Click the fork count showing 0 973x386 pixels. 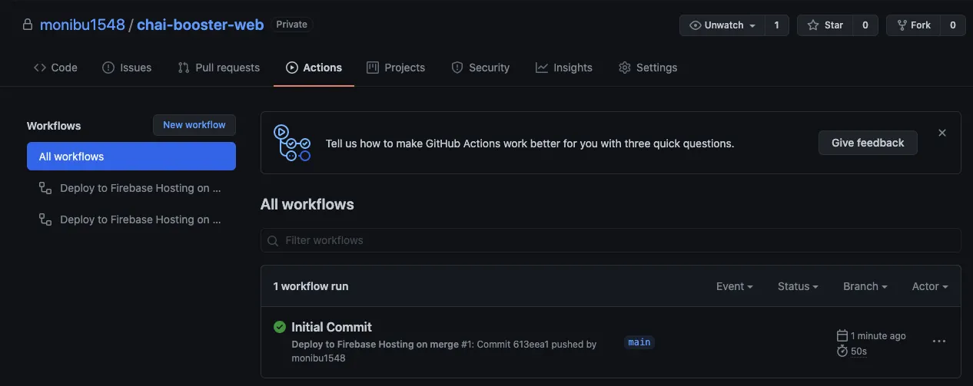(x=952, y=25)
